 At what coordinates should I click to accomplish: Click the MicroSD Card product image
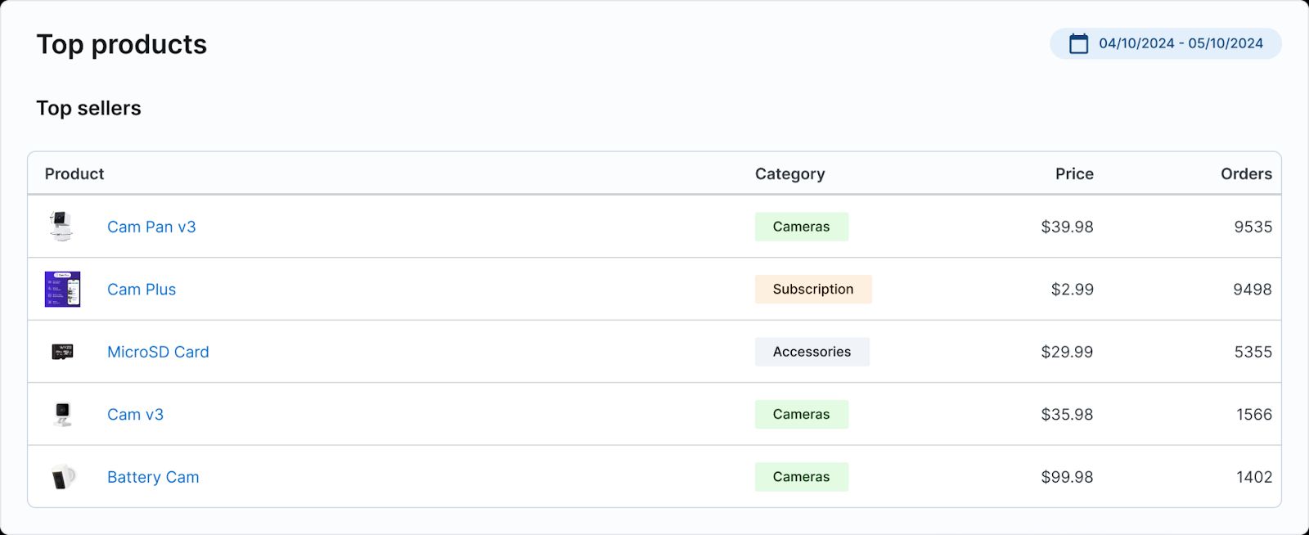62,352
